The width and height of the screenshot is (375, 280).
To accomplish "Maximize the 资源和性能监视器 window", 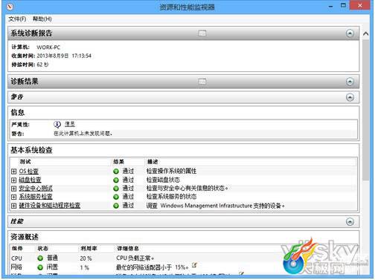I will 343,5.
